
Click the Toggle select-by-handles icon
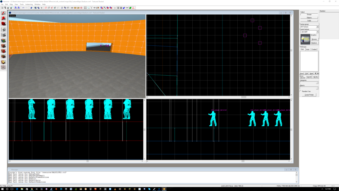85,8
